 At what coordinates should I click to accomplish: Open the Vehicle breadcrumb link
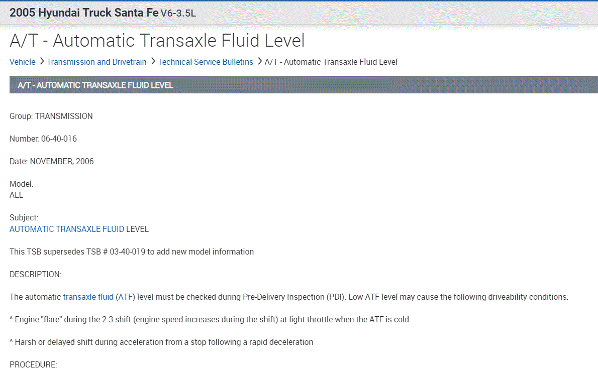23,62
